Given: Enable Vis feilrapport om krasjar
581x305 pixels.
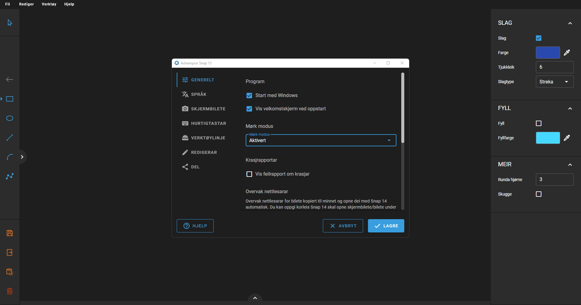Looking at the screenshot, I should point(249,174).
